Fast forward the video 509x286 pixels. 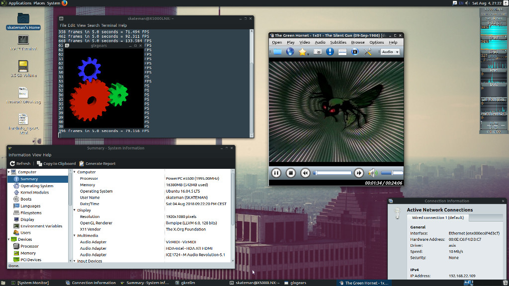pos(359,173)
